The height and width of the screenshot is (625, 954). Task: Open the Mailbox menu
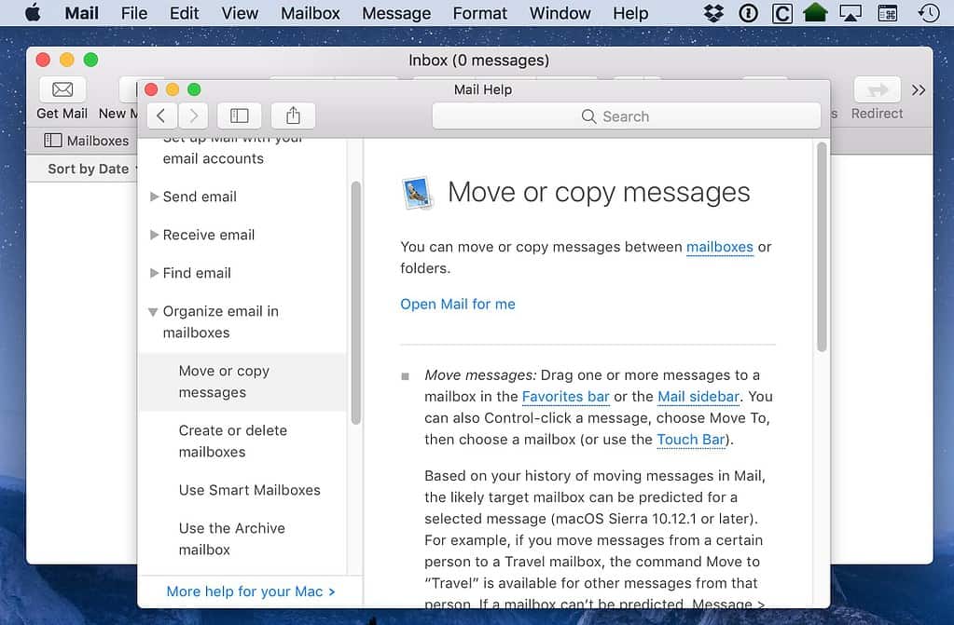click(x=310, y=13)
